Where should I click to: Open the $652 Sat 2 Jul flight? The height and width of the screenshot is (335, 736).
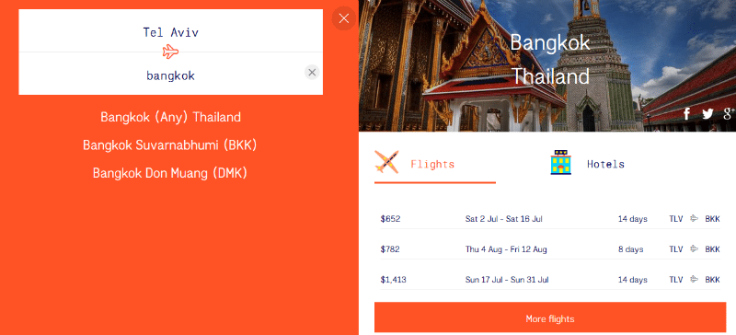click(x=550, y=219)
